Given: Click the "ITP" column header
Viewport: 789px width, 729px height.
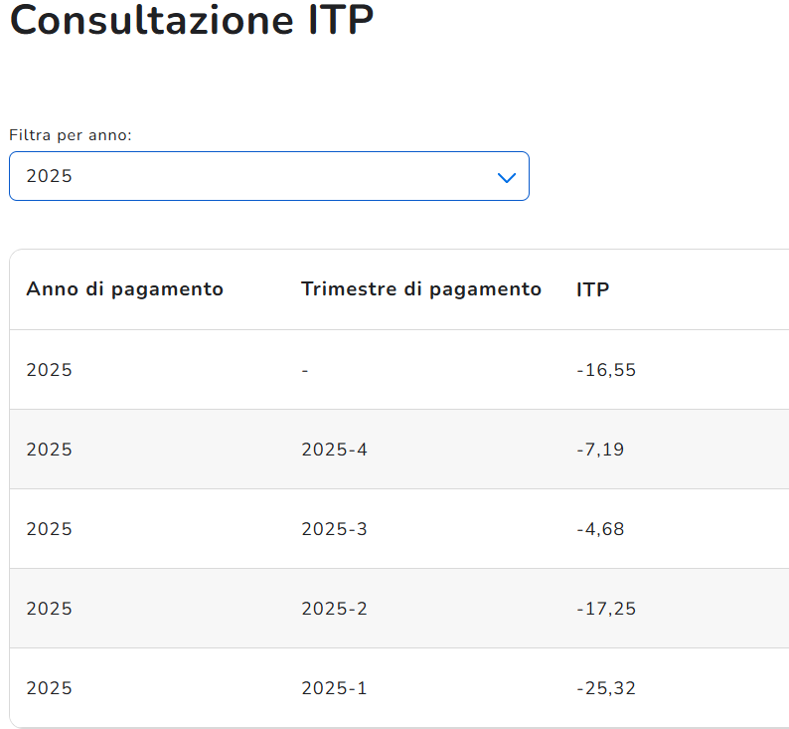Looking at the screenshot, I should [x=593, y=289].
